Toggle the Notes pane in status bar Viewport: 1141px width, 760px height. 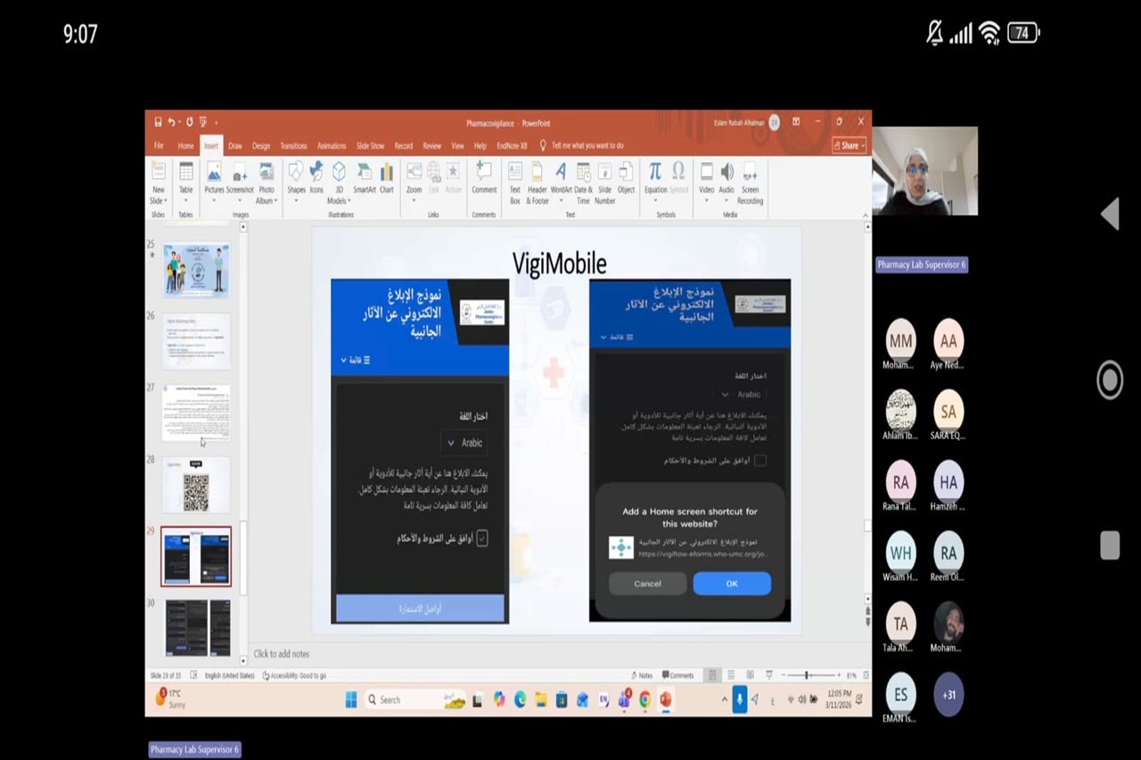[x=641, y=675]
